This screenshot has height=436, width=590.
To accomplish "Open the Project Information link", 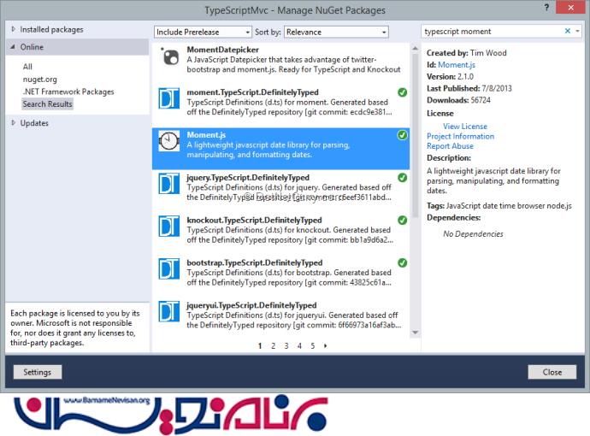I will tap(461, 136).
